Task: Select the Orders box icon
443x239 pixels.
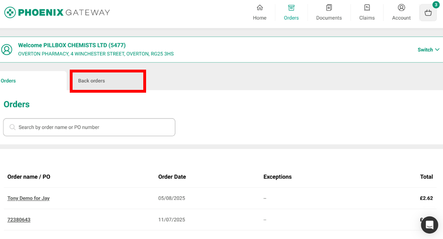Action: coord(291,8)
